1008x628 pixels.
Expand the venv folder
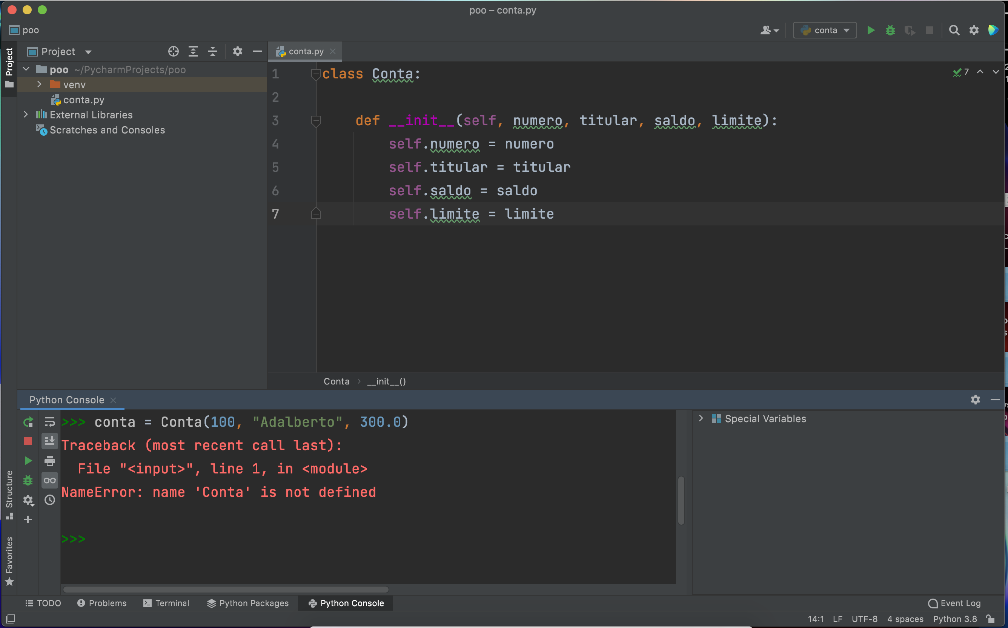pyautogui.click(x=40, y=84)
